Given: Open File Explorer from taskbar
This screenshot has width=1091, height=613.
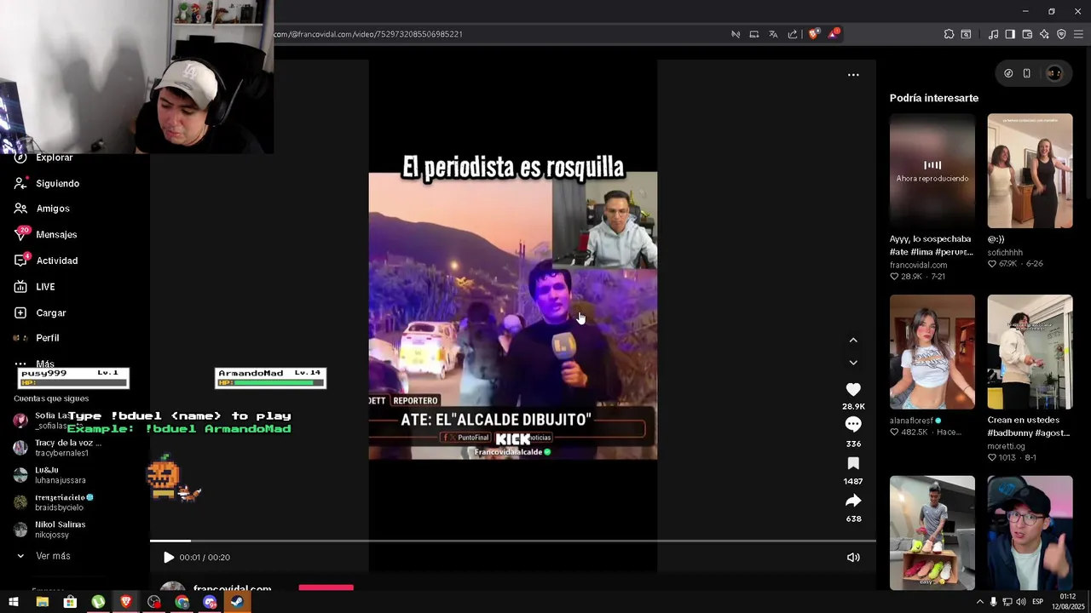Looking at the screenshot, I should [42, 602].
